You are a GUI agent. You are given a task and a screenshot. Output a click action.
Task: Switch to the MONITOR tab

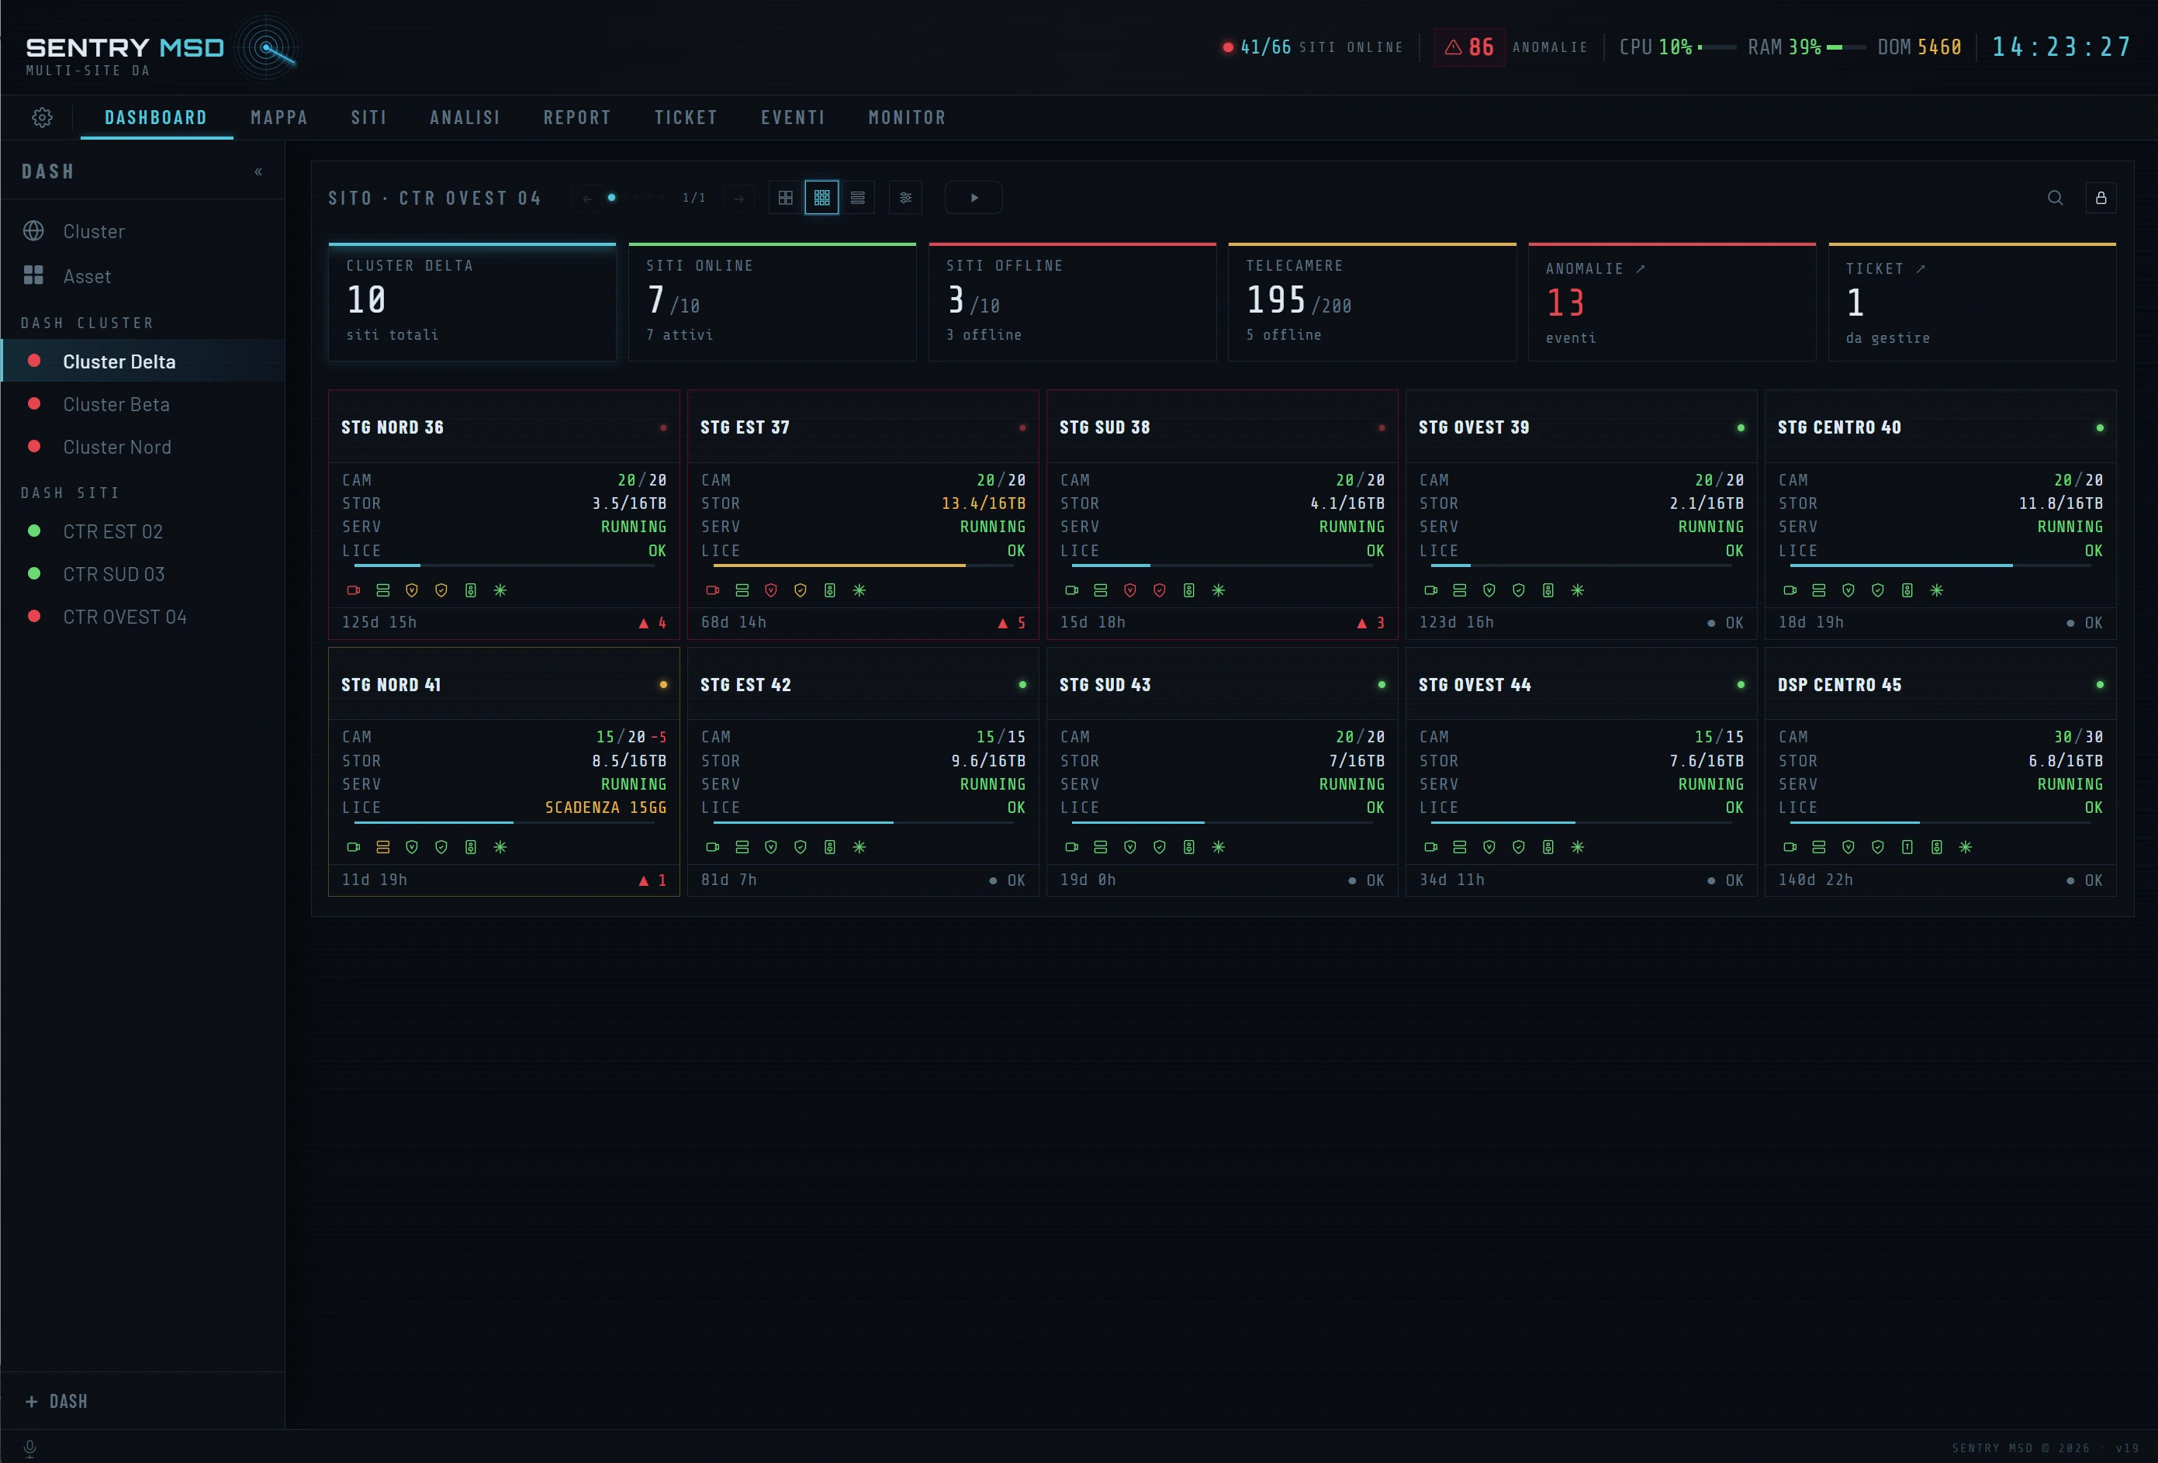pos(908,118)
